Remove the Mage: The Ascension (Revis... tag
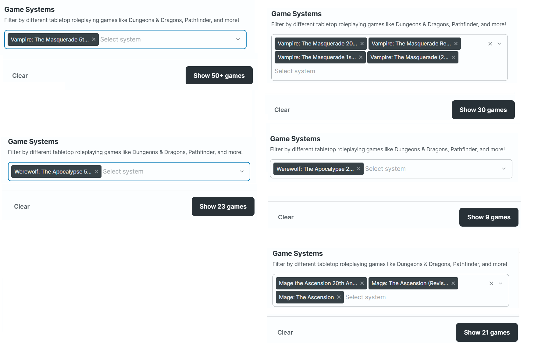545x355 pixels. click(x=453, y=283)
